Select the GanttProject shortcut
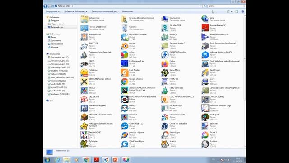The image size is (289, 163). tap(211, 72)
